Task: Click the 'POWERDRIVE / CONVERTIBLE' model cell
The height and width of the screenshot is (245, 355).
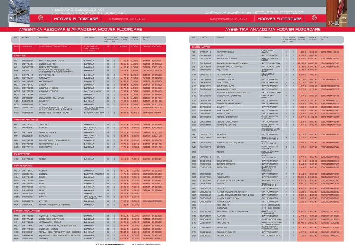Action: click(x=53, y=141)
